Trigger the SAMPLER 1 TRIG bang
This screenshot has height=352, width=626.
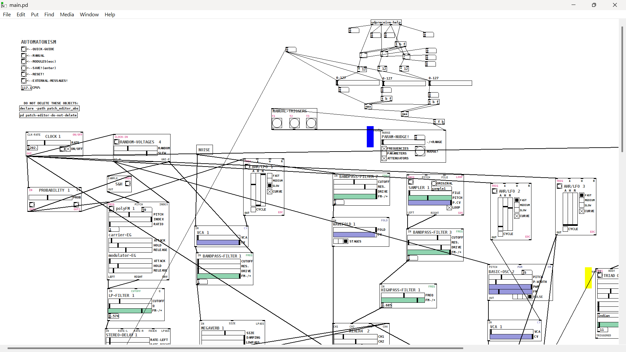pos(411,182)
